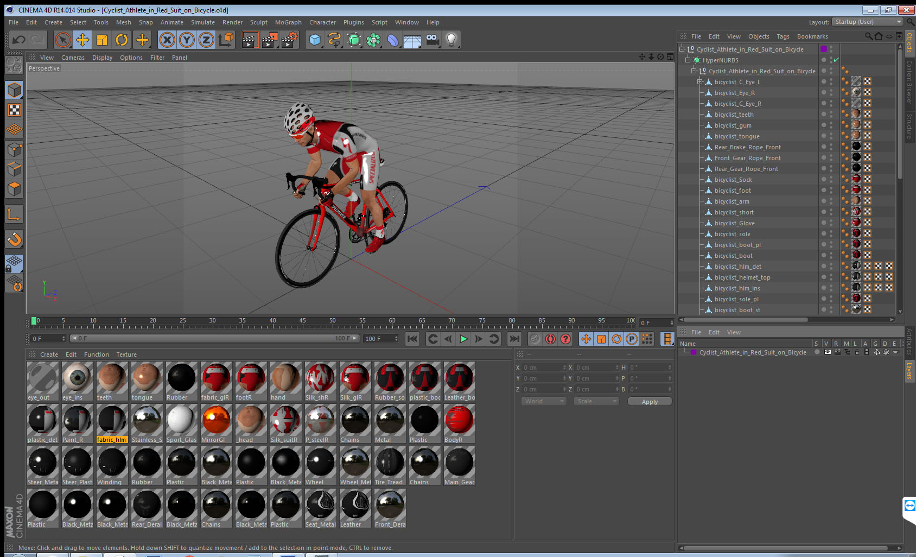Toggle HyperNURBS green enable checkmark

[x=836, y=60]
